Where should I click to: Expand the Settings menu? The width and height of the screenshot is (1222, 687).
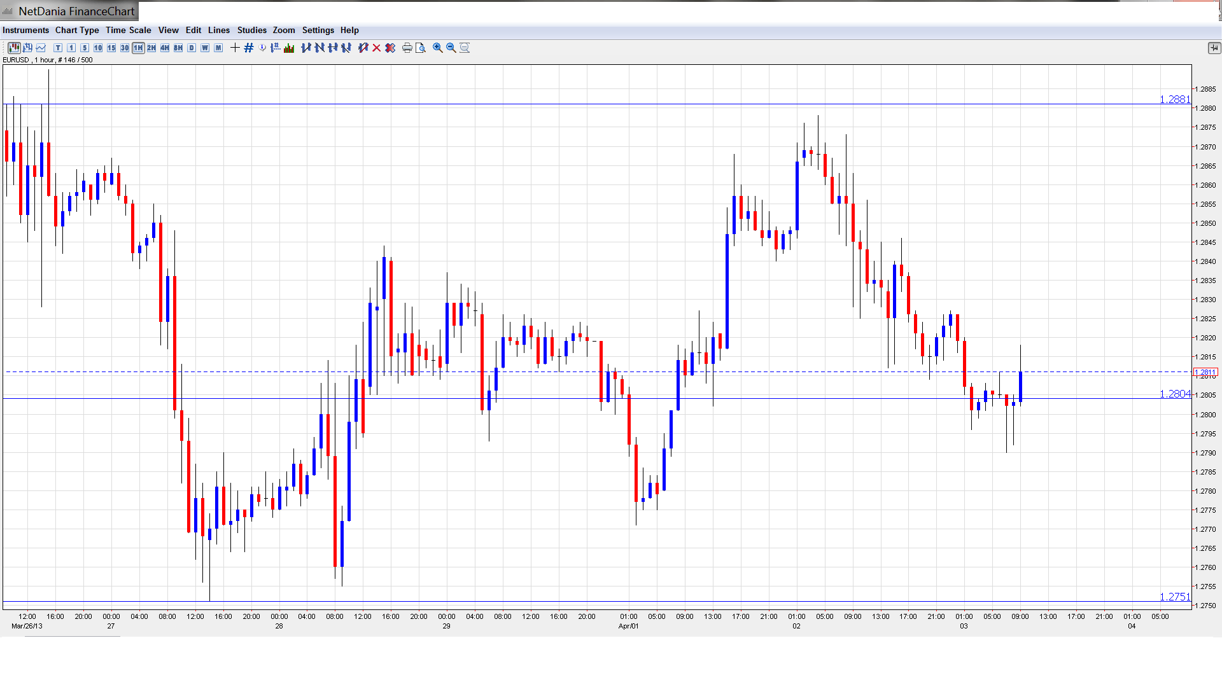318,30
